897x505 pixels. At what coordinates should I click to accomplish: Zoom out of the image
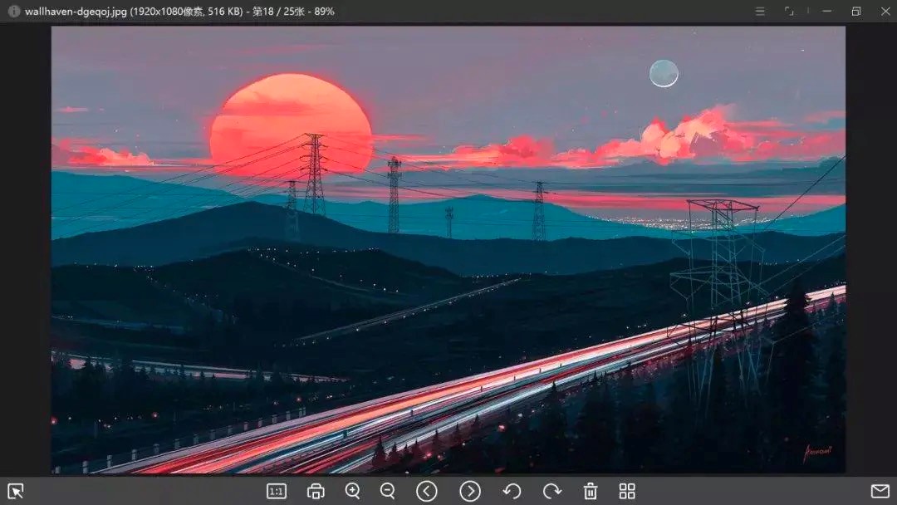pos(388,491)
